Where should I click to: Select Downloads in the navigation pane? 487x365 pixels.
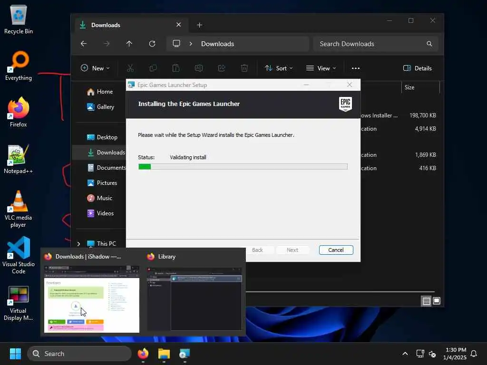tap(99, 153)
